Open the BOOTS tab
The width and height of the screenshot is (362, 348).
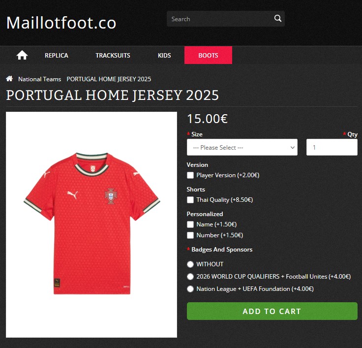(x=208, y=55)
